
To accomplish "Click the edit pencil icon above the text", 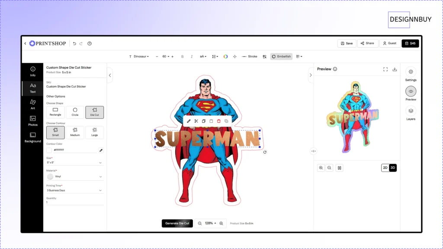I will 189,121.
